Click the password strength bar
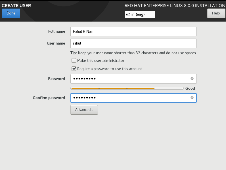This screenshot has width=226, height=170. click(127, 88)
